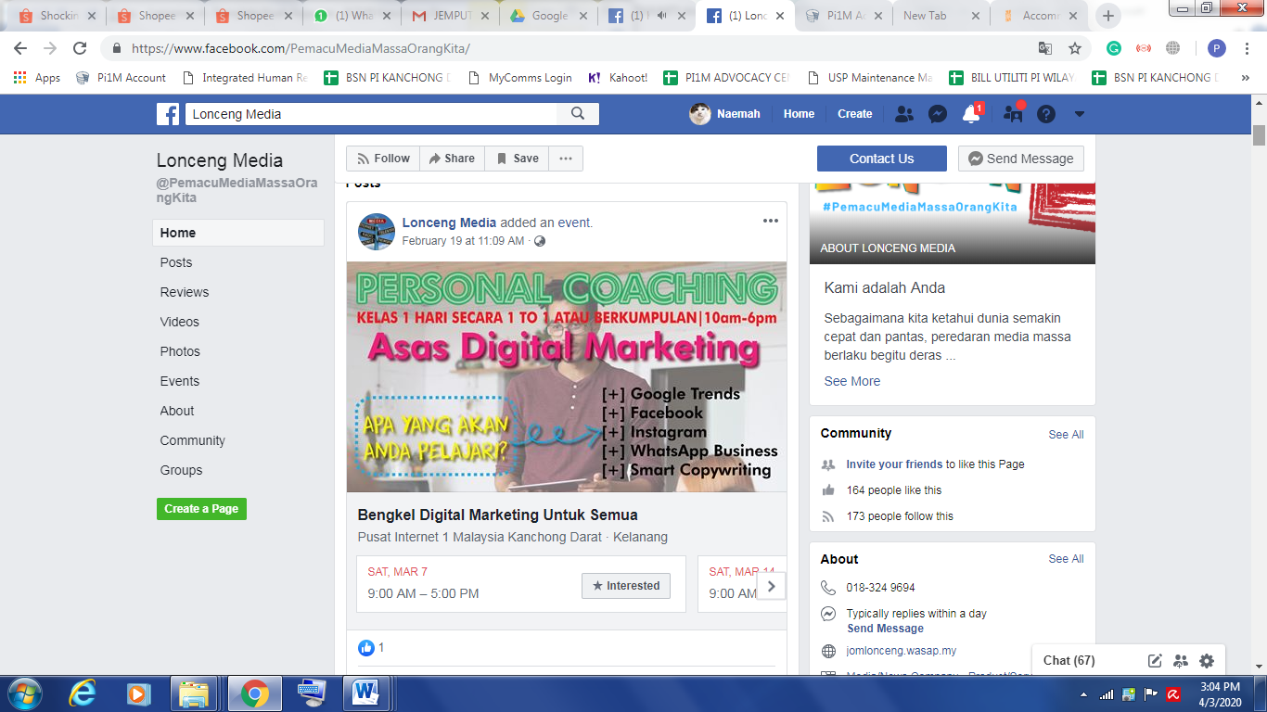The image size is (1267, 712).
Task: Click the Like reaction icon under post
Action: click(366, 647)
